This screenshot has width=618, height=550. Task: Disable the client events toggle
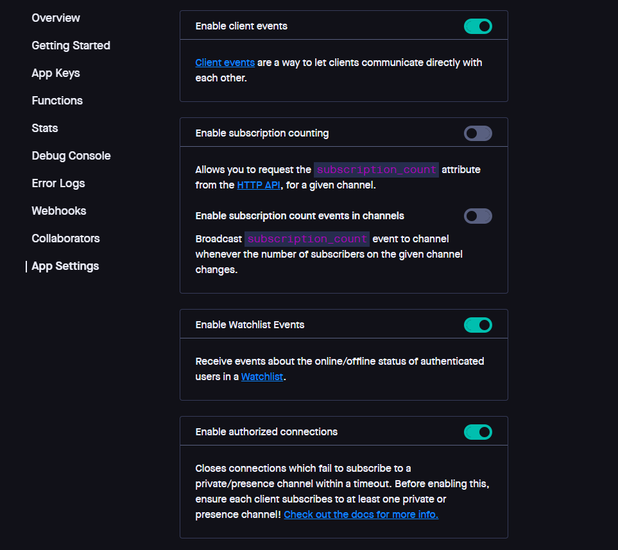click(477, 26)
